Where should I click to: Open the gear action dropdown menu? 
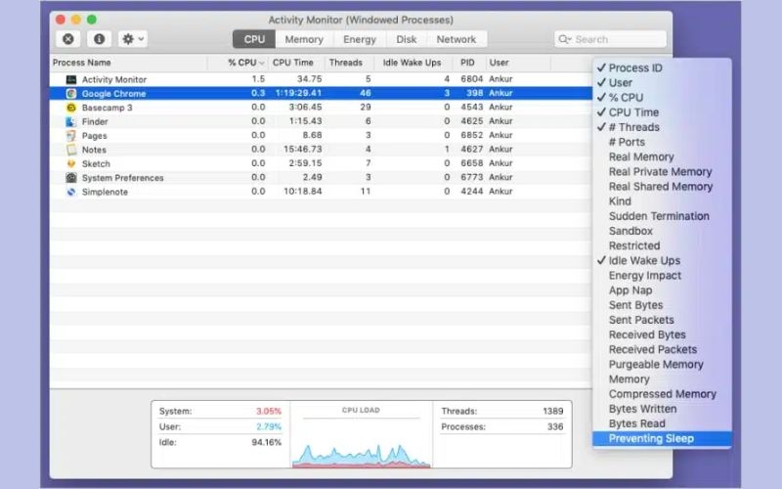(133, 39)
